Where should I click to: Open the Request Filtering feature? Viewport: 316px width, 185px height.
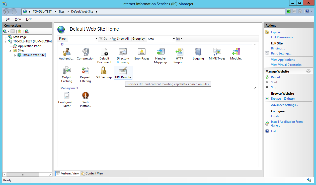85,75
